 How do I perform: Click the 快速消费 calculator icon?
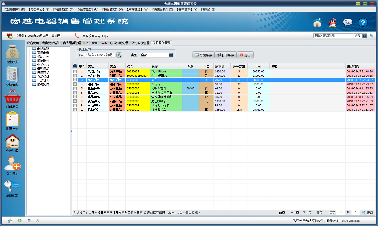point(12,75)
